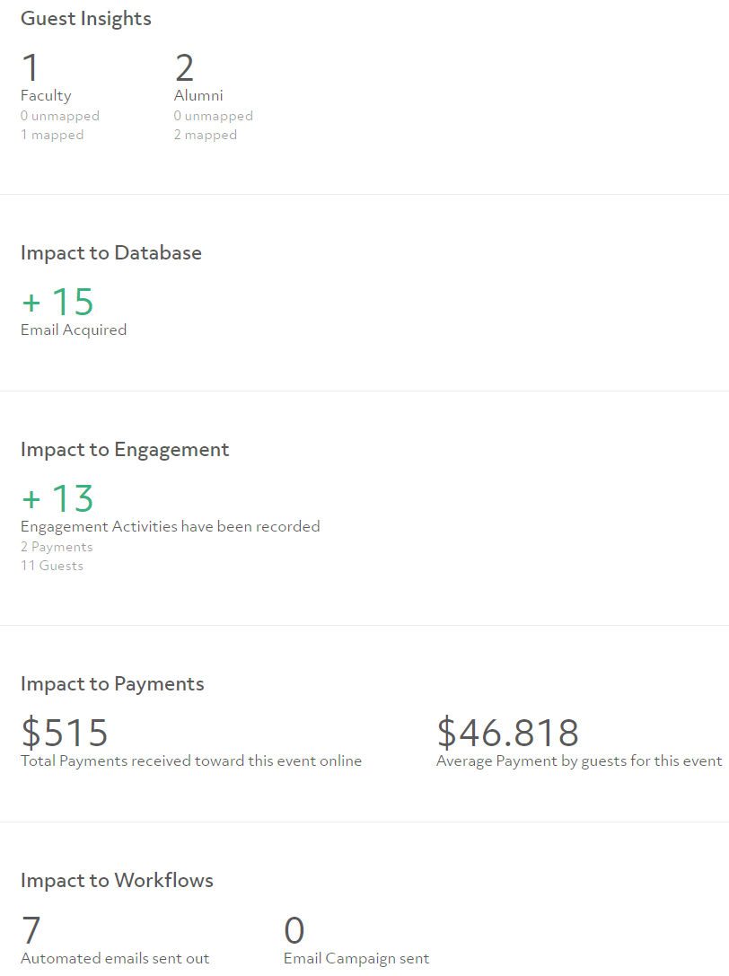Click the green +15 email figure
Image resolution: width=729 pixels, height=976 pixels.
coord(57,302)
